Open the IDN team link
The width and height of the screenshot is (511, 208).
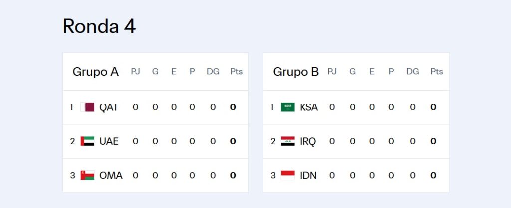(x=308, y=176)
